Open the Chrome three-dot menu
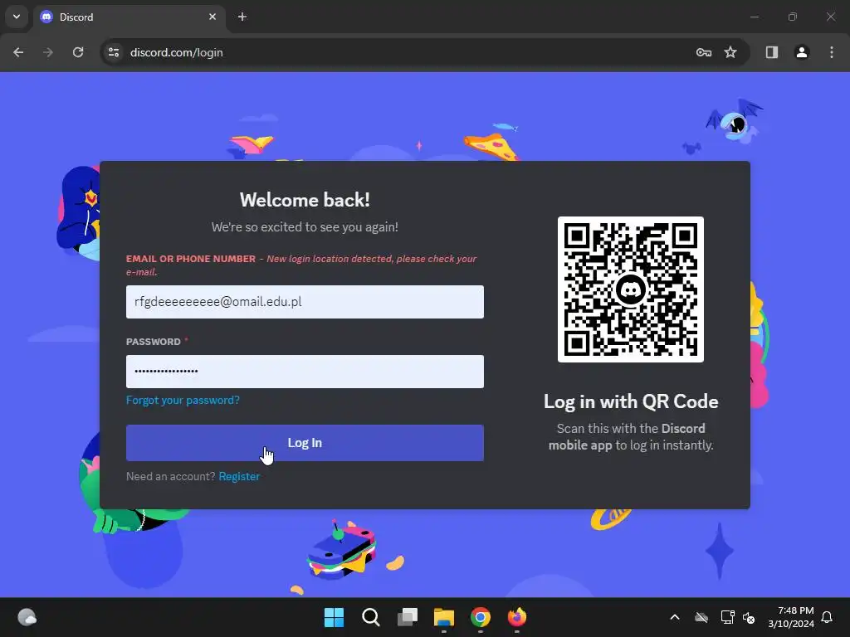 (832, 52)
